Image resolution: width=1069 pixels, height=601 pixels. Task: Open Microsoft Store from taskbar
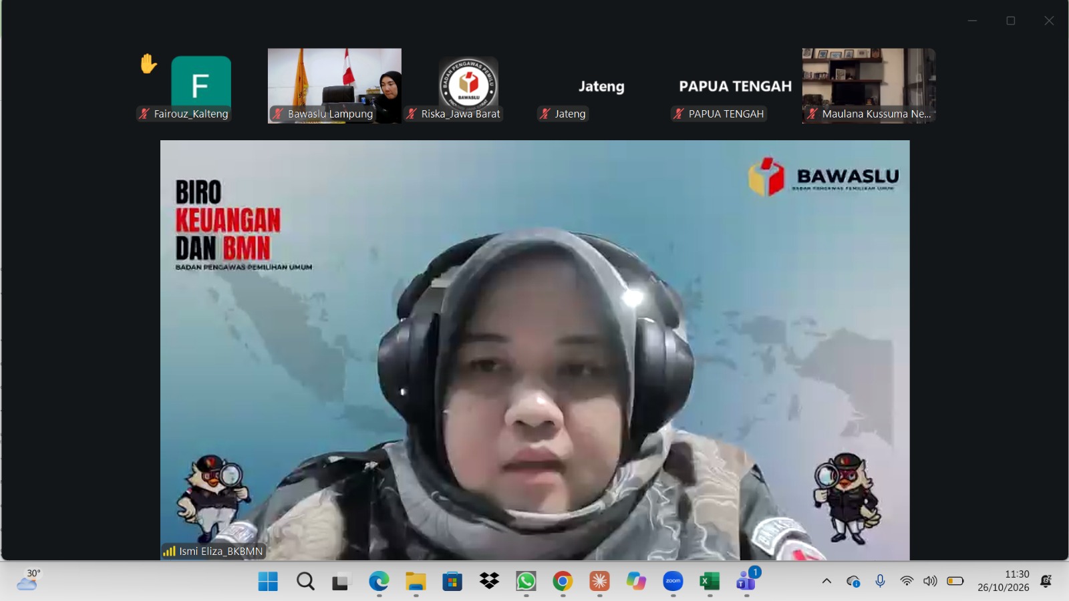pos(452,582)
